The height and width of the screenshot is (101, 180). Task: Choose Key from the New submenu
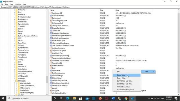127,72
